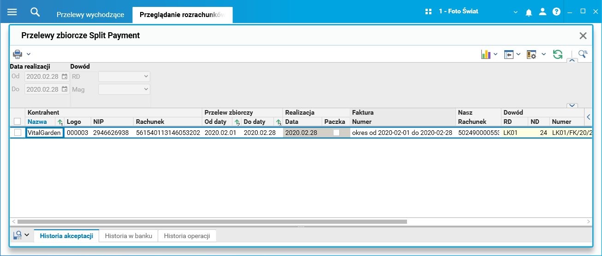Sort by the Nazwa column header

point(37,122)
